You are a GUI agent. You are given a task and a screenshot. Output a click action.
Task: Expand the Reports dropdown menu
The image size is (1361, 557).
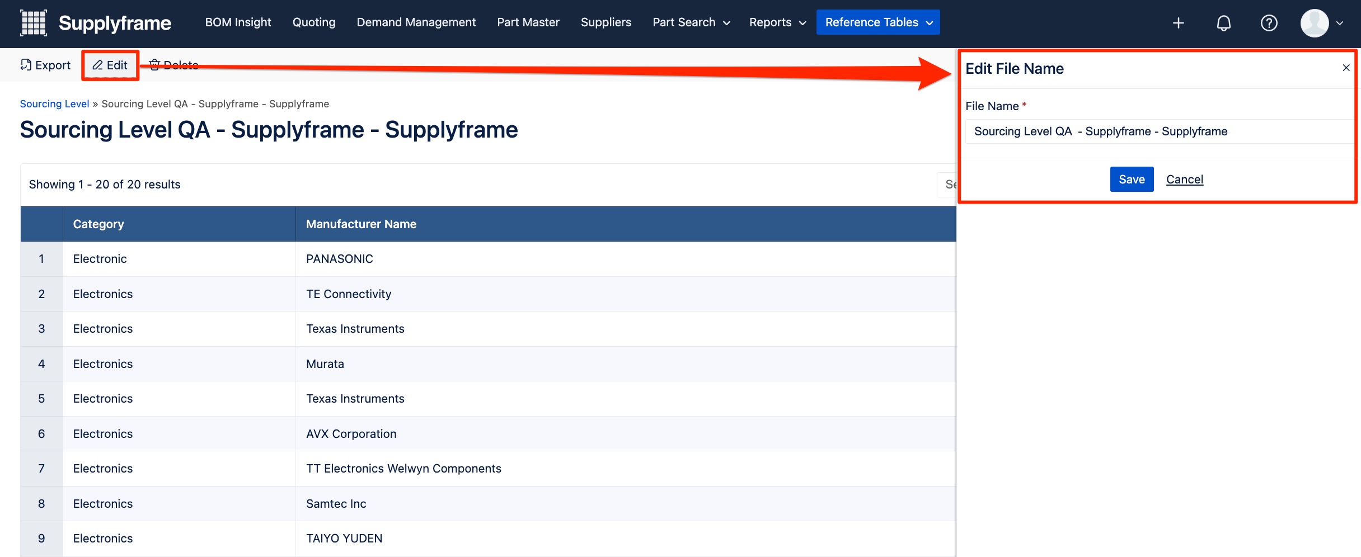tap(777, 22)
